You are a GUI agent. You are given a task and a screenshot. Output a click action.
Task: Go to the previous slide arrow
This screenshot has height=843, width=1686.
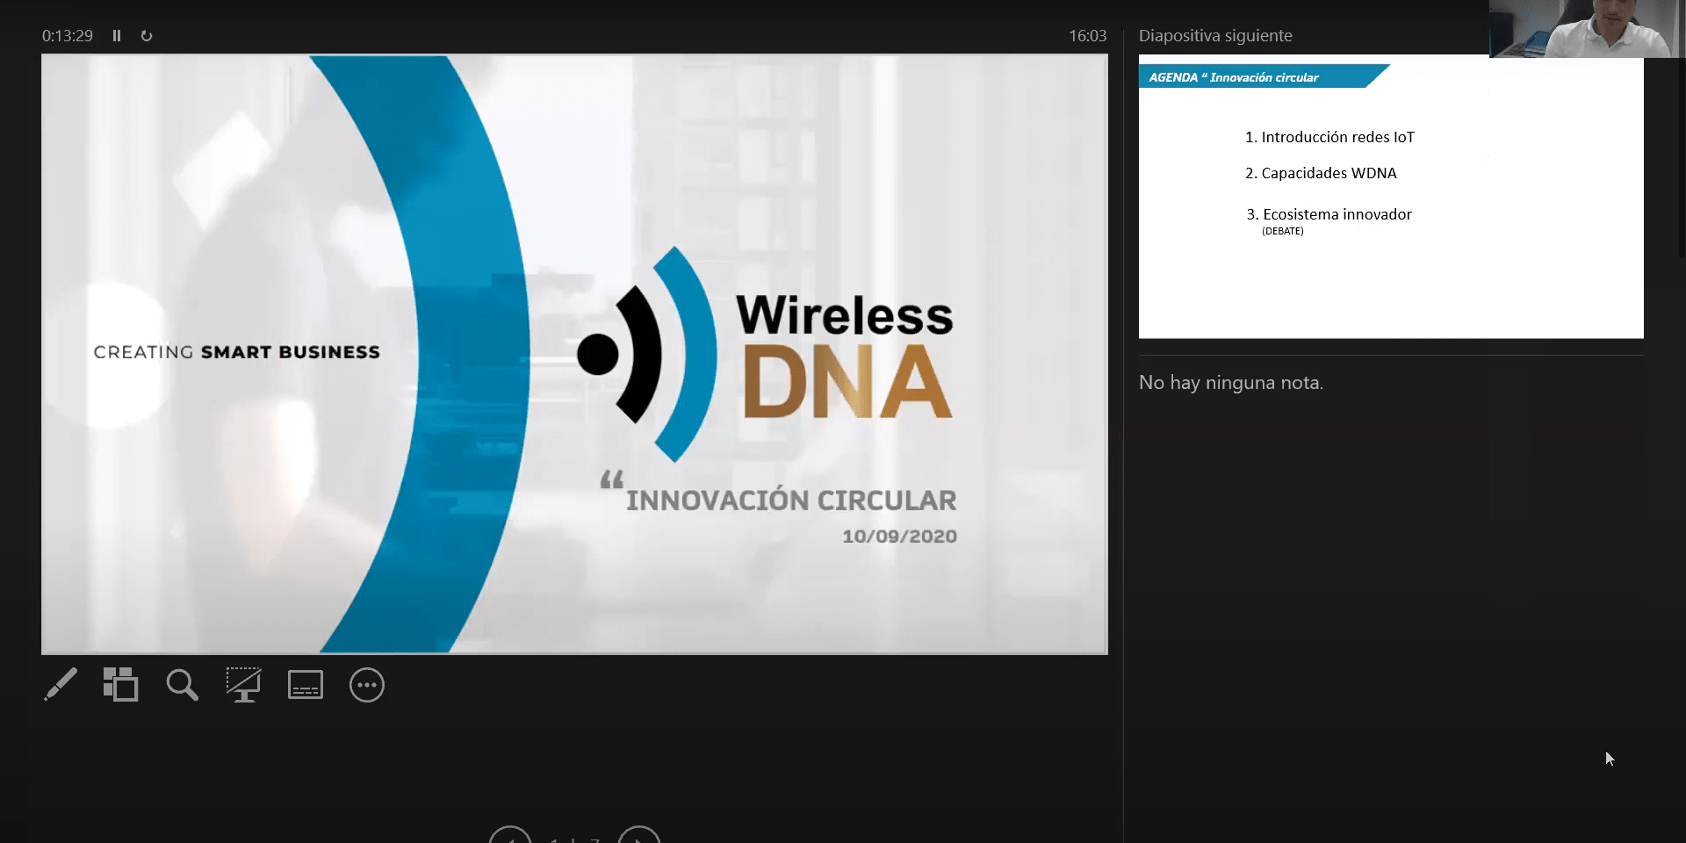(510, 835)
